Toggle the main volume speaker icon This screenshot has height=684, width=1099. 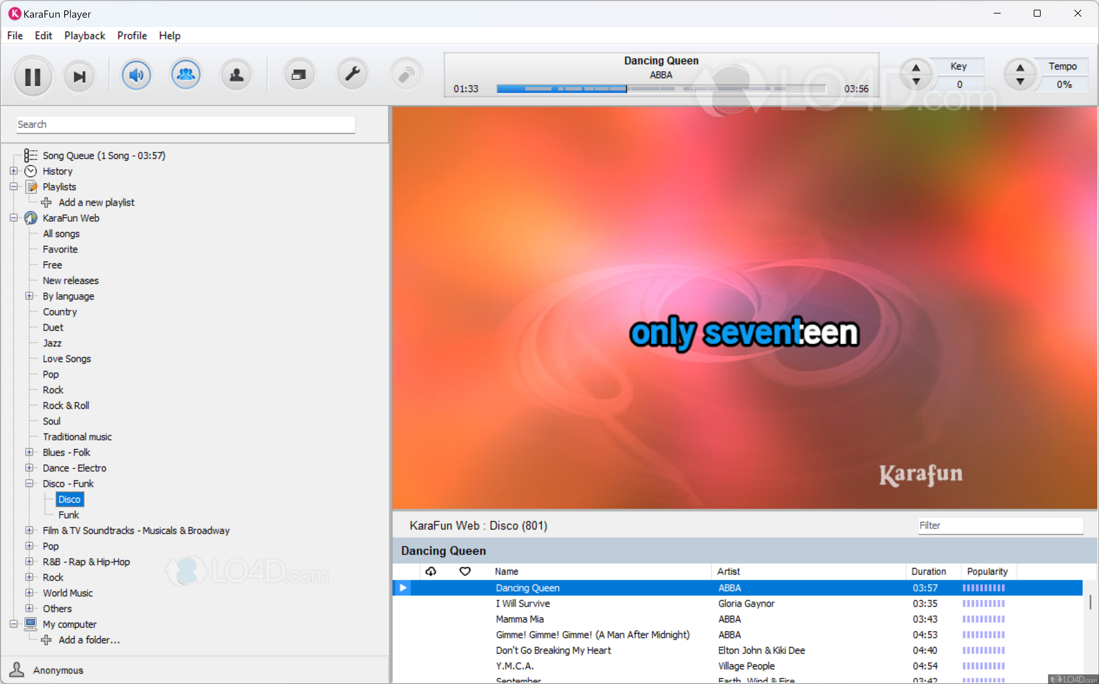(x=136, y=75)
